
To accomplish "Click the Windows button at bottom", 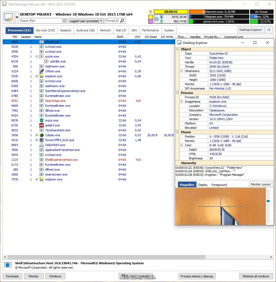I will 55,276.
